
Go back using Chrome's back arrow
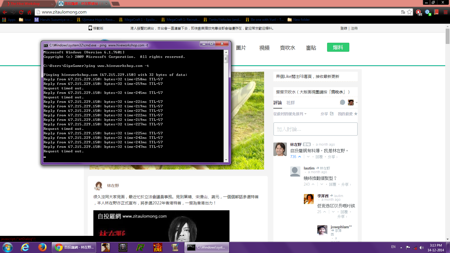tap(5, 12)
